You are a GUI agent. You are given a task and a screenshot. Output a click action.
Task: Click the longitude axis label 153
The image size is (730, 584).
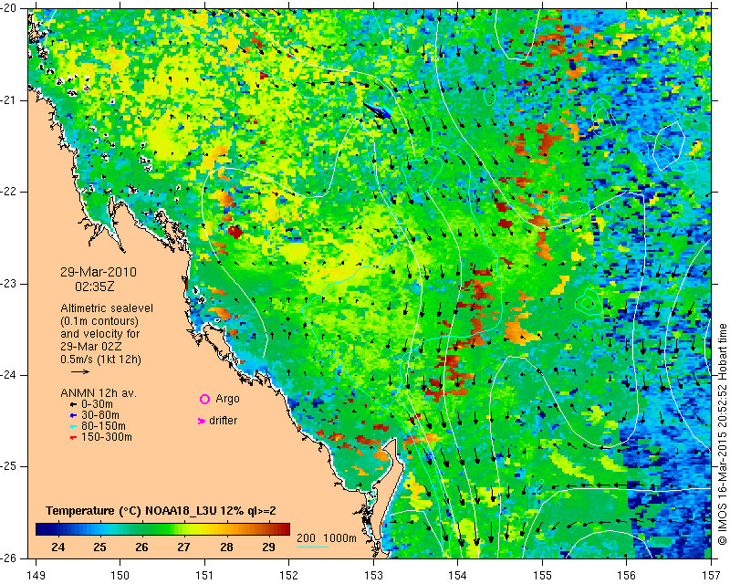point(373,576)
